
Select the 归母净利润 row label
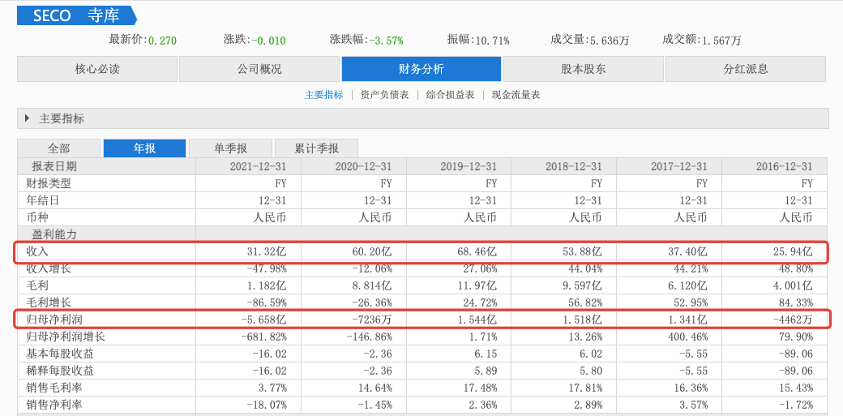[x=54, y=319]
